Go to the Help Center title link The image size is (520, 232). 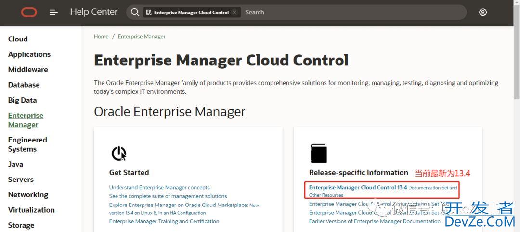(94, 12)
